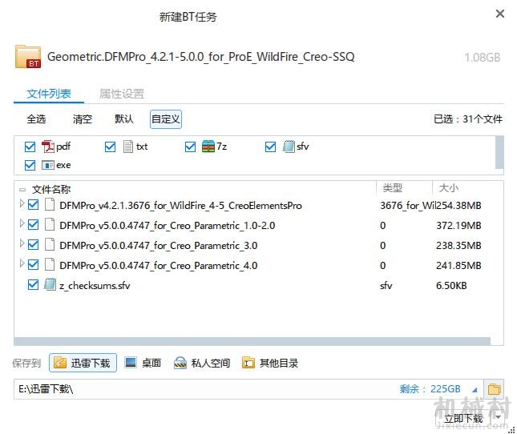Click the txt file type icon

[128, 147]
